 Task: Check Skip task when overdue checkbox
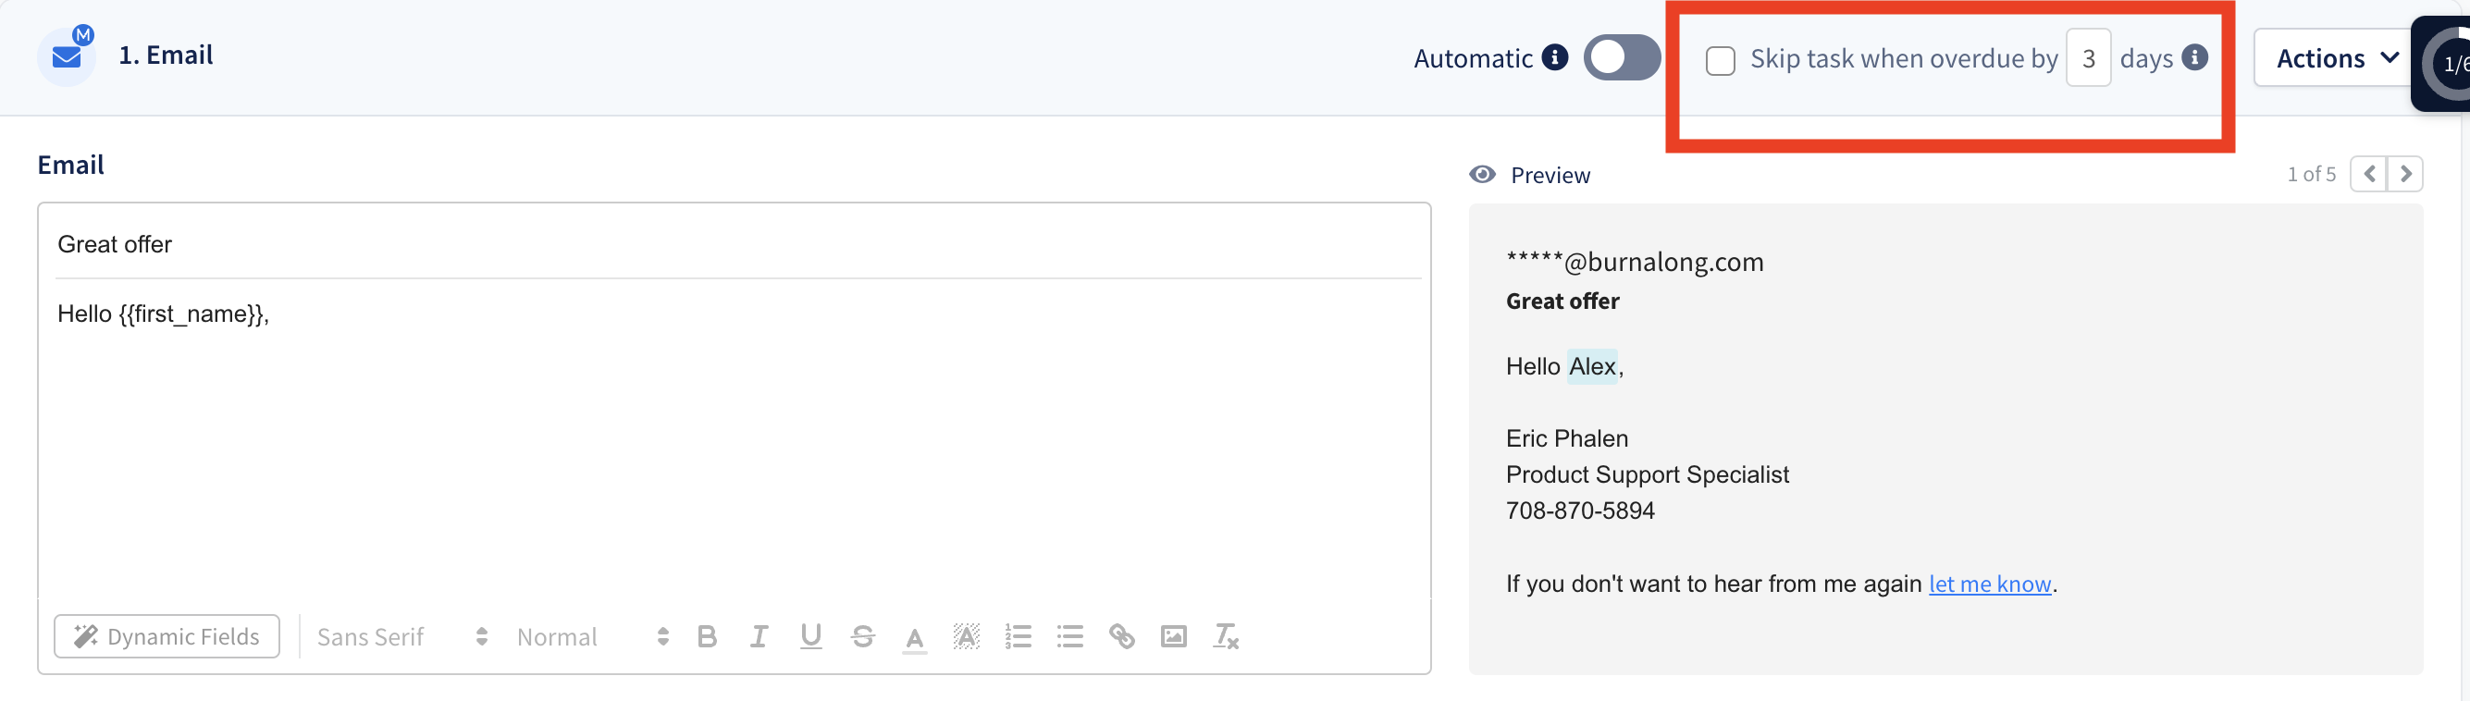coord(1720,60)
